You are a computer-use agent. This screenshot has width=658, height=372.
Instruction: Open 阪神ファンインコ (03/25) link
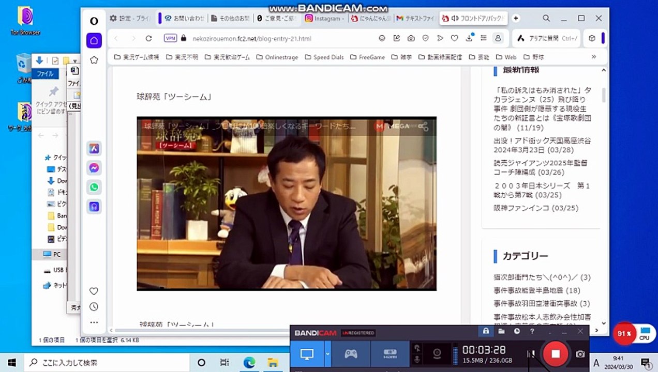coord(536,208)
